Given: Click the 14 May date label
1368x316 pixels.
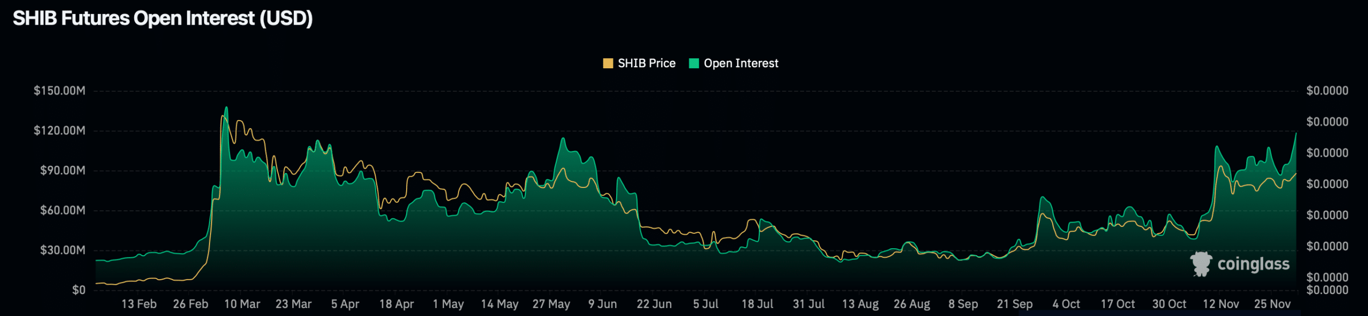Looking at the screenshot, I should 500,304.
